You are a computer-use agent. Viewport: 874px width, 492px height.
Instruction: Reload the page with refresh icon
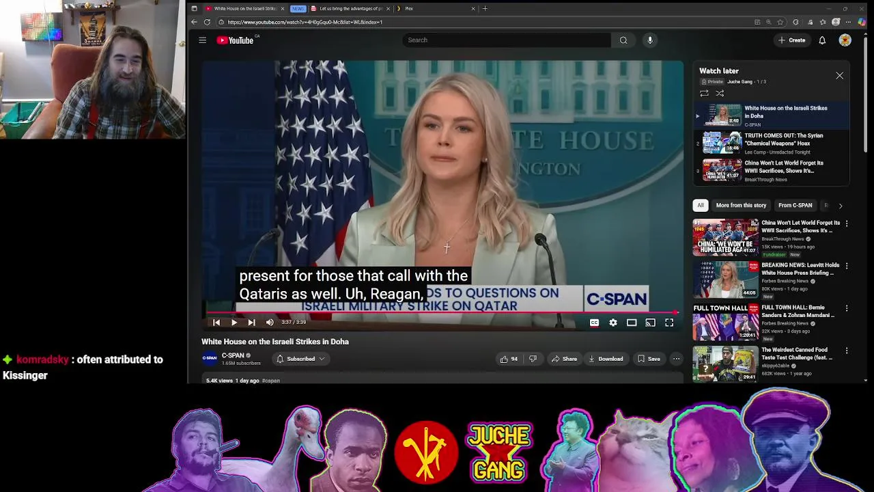point(207,22)
